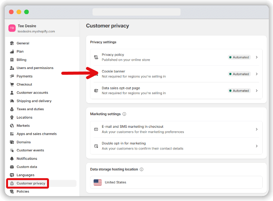Click the General settings store icon
Viewport: 273px width, 201px height.
12,43
